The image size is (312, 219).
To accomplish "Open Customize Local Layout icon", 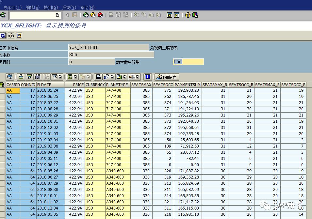I will [195, 15].
